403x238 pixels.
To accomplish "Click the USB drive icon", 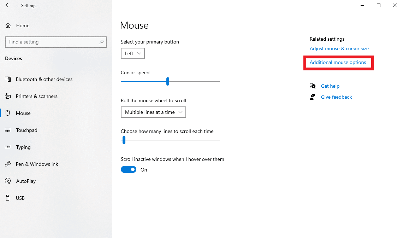I will click(x=8, y=198).
